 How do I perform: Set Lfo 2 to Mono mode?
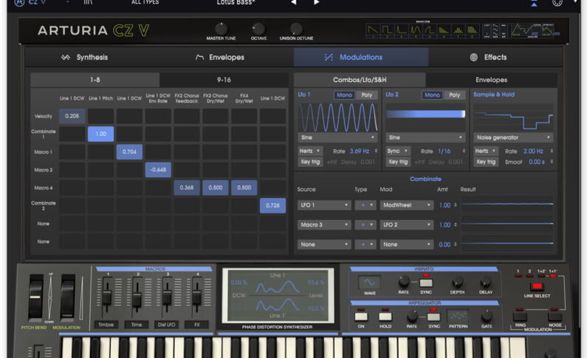(x=432, y=95)
